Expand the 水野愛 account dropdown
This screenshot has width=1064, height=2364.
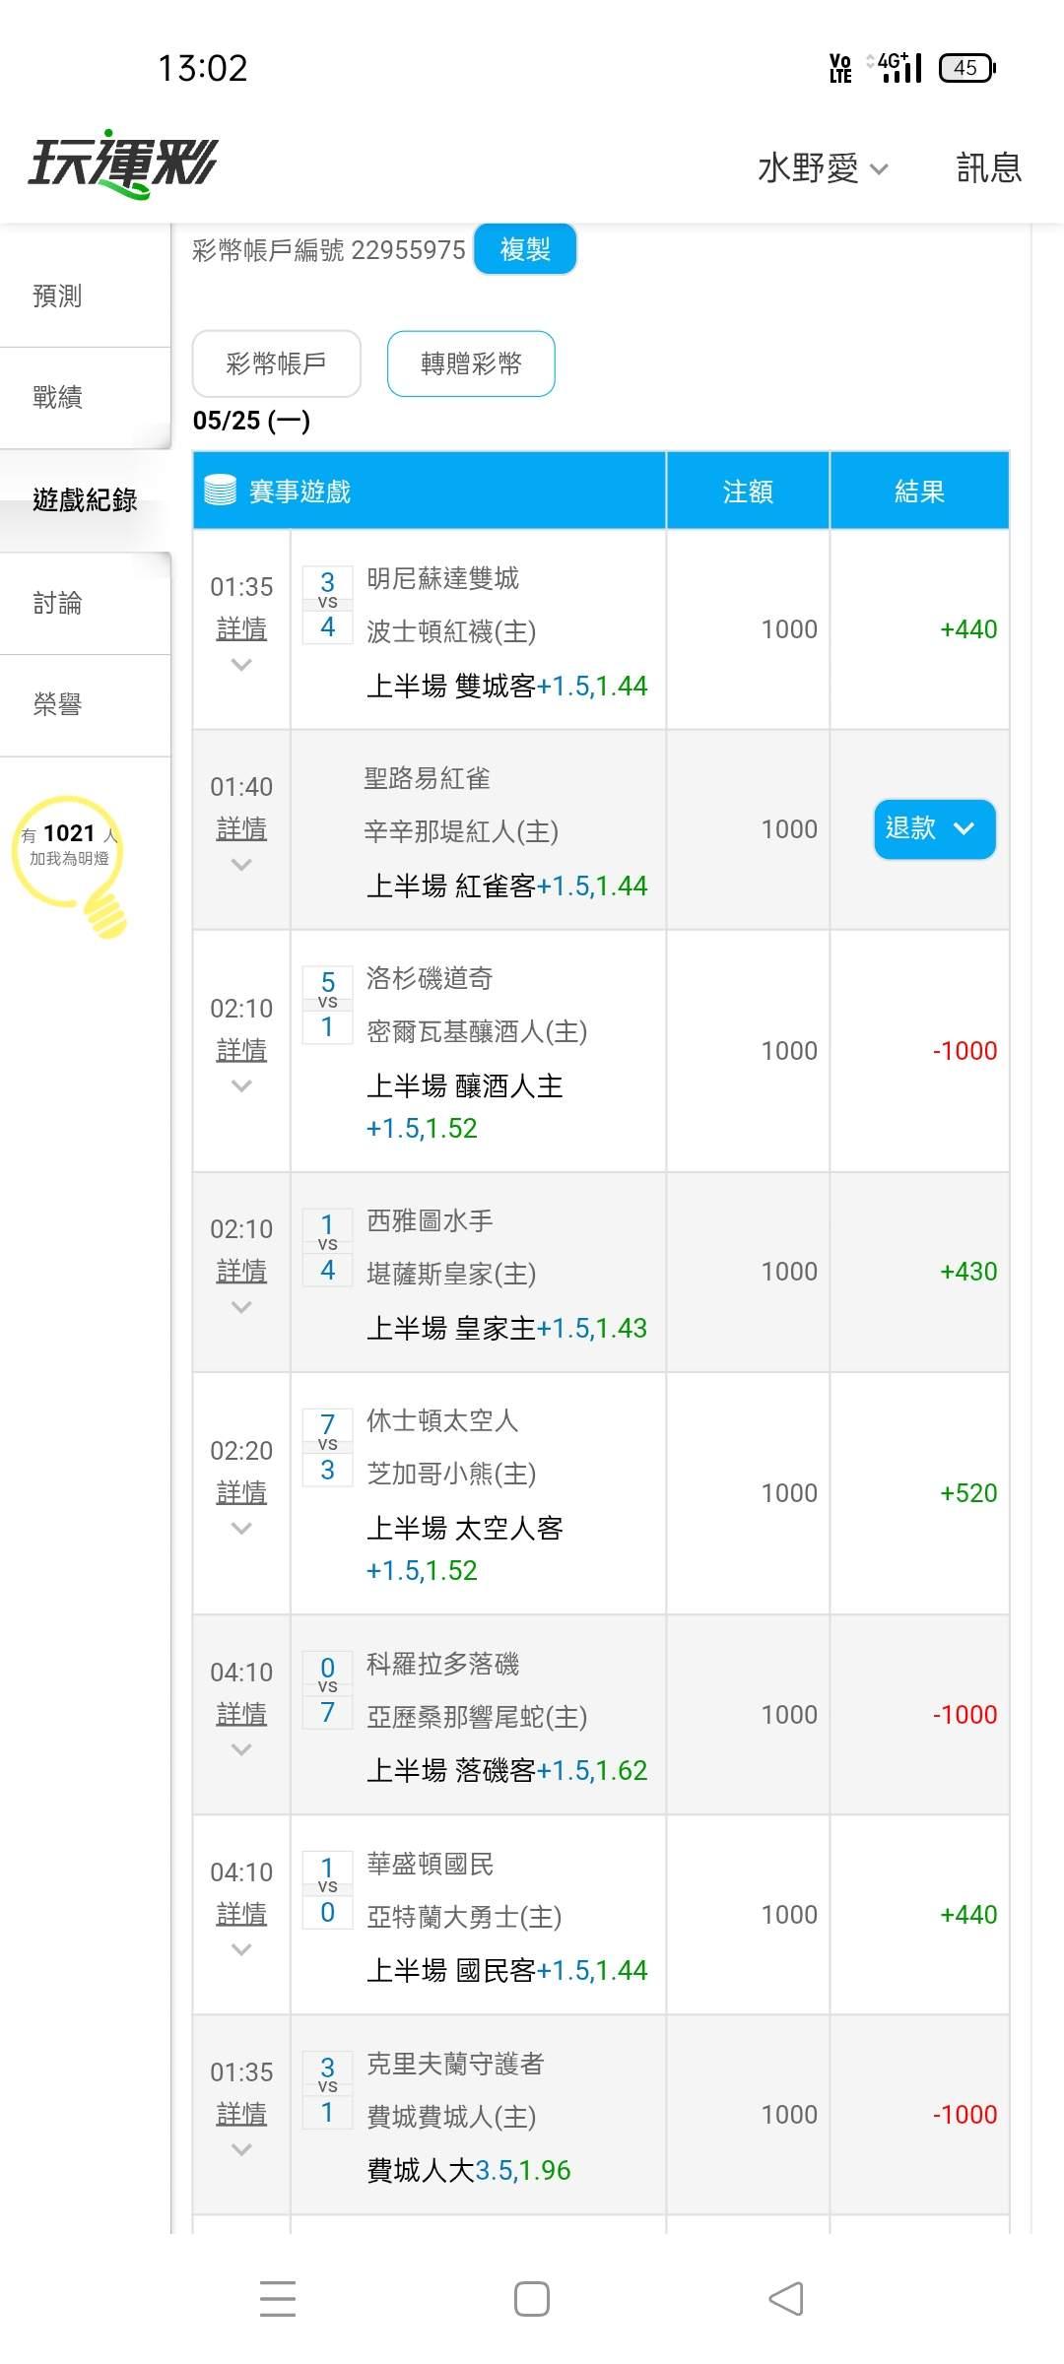point(823,167)
